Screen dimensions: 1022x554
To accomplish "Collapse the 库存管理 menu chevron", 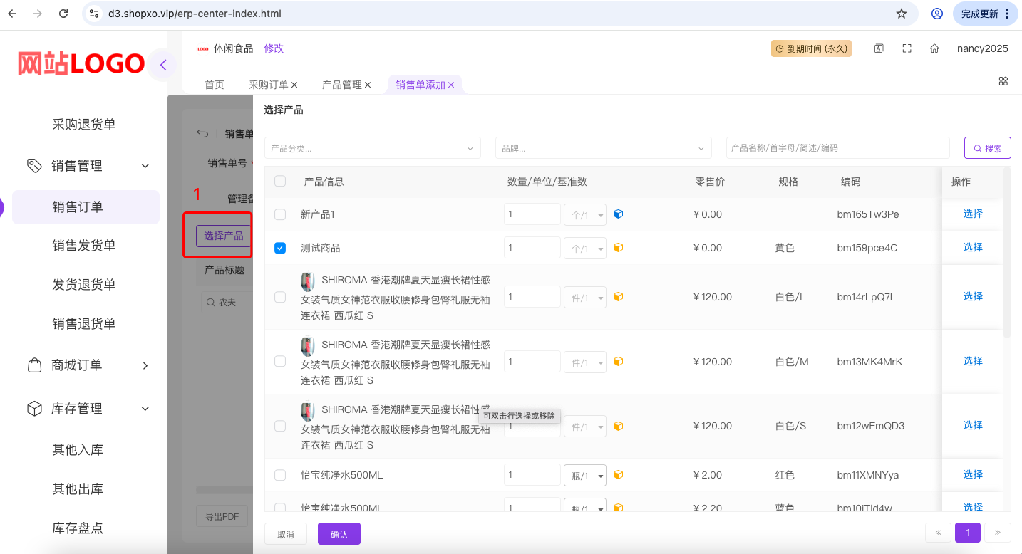I will [145, 409].
